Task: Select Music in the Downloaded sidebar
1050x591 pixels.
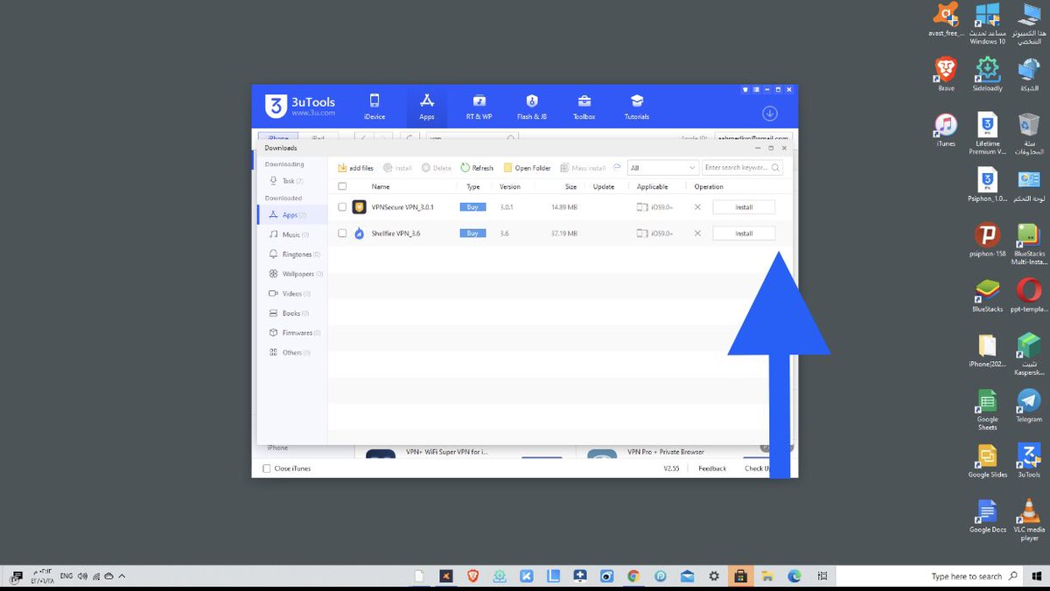Action: (292, 234)
